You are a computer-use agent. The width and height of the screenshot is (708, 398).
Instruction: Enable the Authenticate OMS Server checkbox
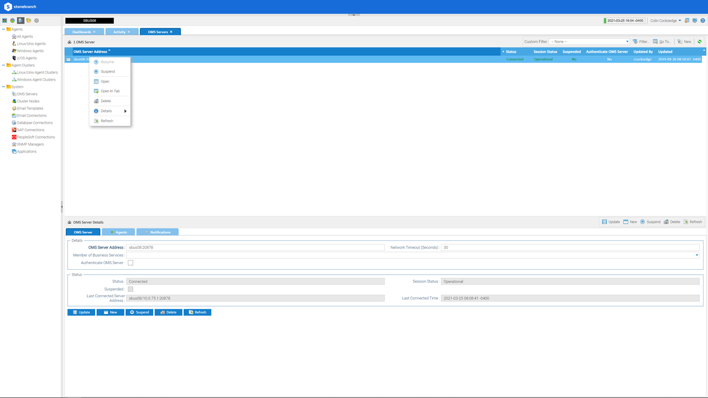[131, 263]
